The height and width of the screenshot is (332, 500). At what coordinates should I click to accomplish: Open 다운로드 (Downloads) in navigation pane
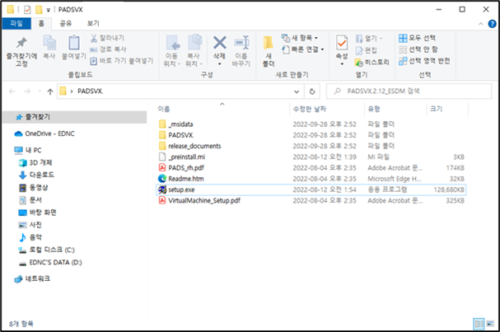[36, 175]
